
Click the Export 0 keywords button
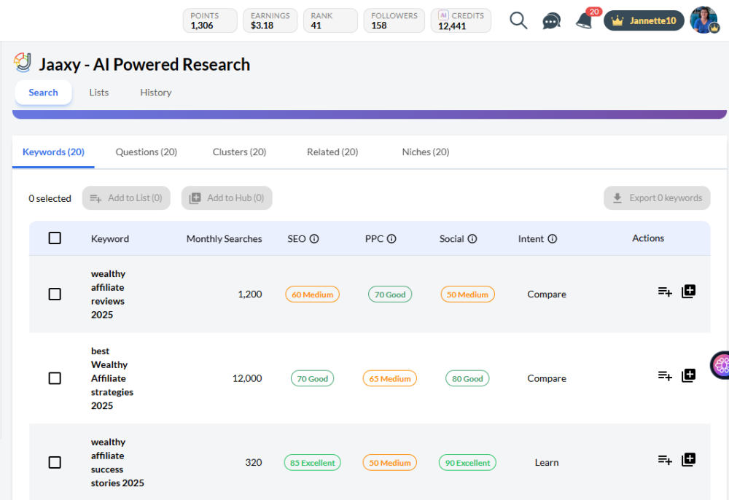[x=657, y=198]
